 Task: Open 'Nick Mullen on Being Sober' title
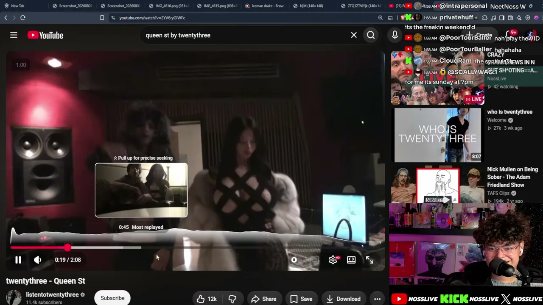pyautogui.click(x=512, y=177)
